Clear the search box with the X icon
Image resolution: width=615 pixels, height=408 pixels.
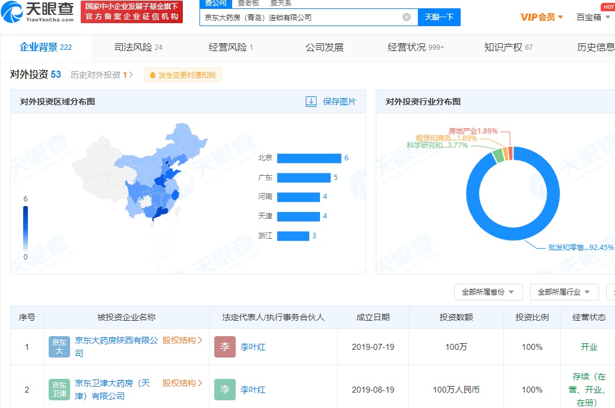[x=407, y=17]
